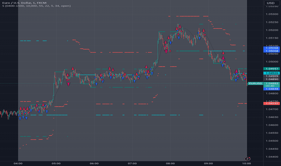Click the 1.04863 current price label
The image size is (281, 166).
coord(271,85)
